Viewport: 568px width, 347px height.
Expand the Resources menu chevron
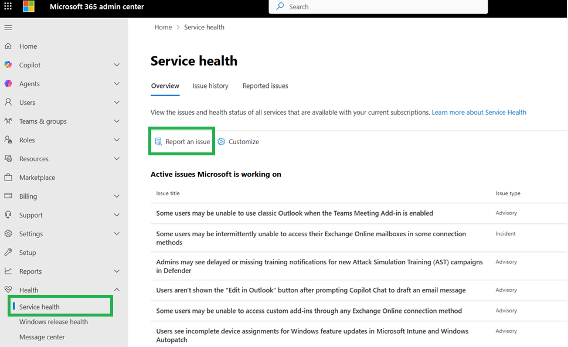click(x=117, y=159)
